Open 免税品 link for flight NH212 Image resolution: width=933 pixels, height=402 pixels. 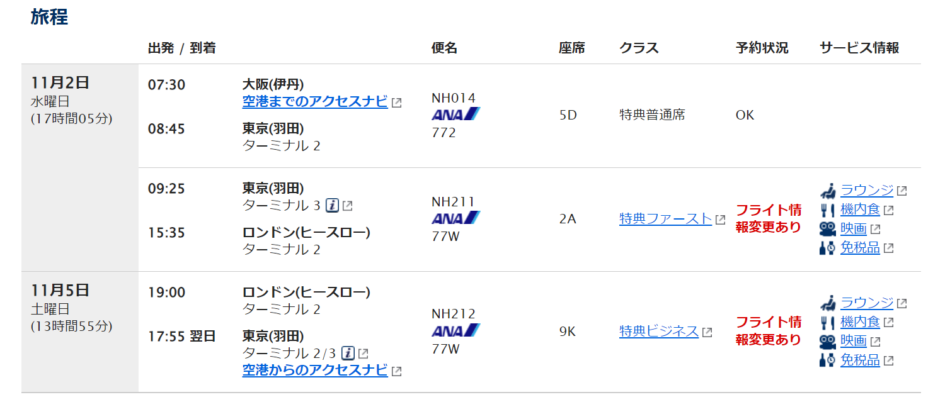(860, 360)
